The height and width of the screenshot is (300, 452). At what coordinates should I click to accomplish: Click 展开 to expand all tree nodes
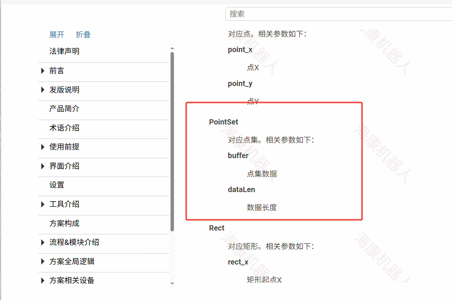pos(57,34)
